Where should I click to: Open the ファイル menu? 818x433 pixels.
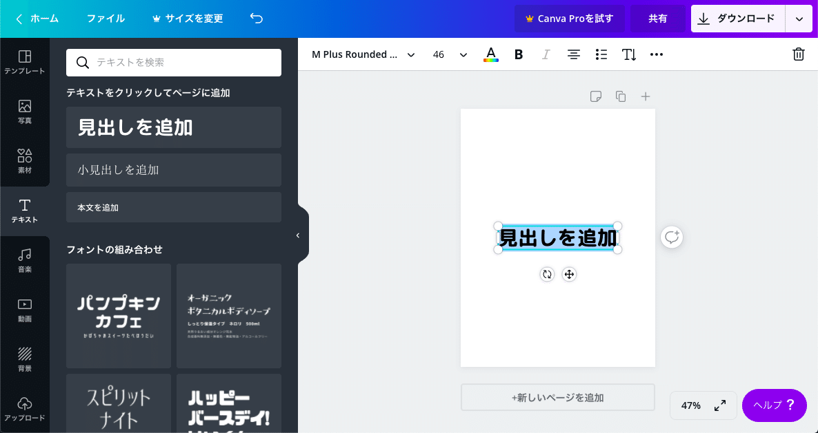[x=105, y=19]
